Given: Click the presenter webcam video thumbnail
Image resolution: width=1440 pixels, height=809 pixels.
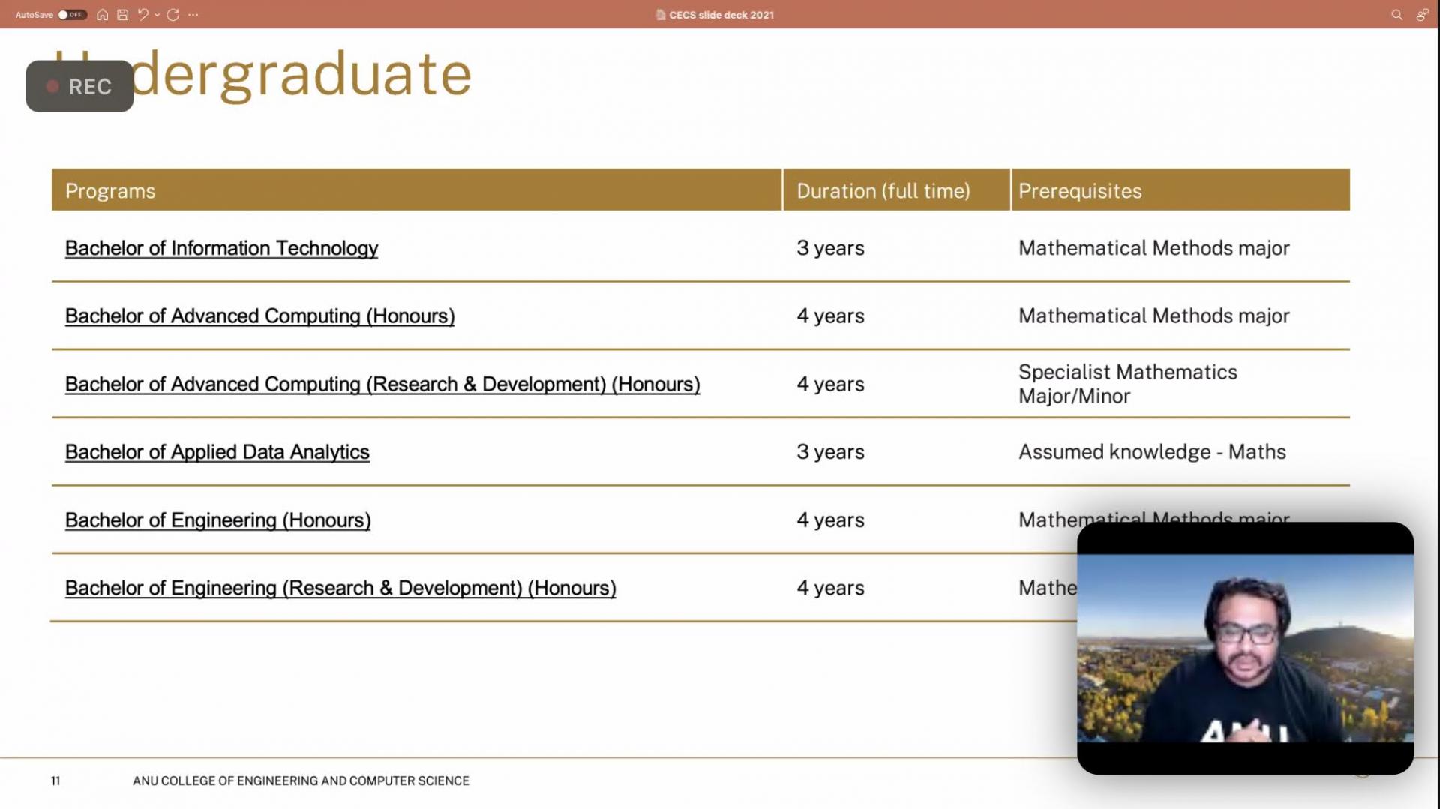Looking at the screenshot, I should coord(1245,648).
